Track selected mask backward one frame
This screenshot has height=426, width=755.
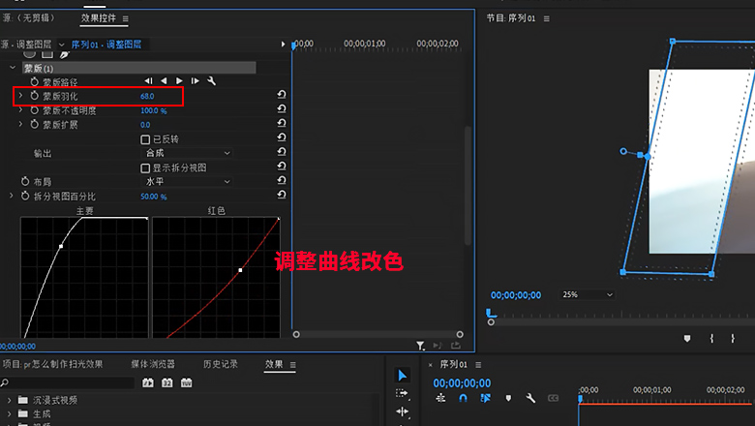(148, 81)
